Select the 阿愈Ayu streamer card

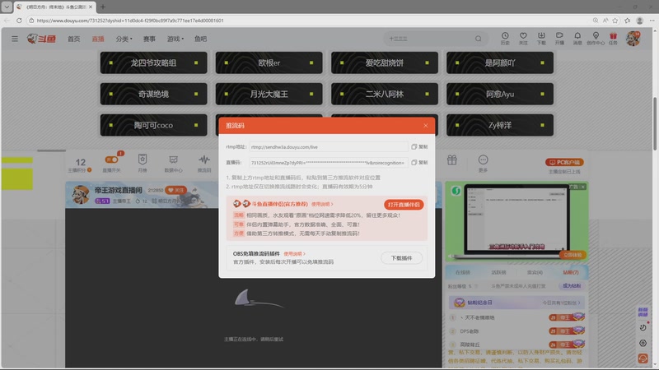pos(500,94)
